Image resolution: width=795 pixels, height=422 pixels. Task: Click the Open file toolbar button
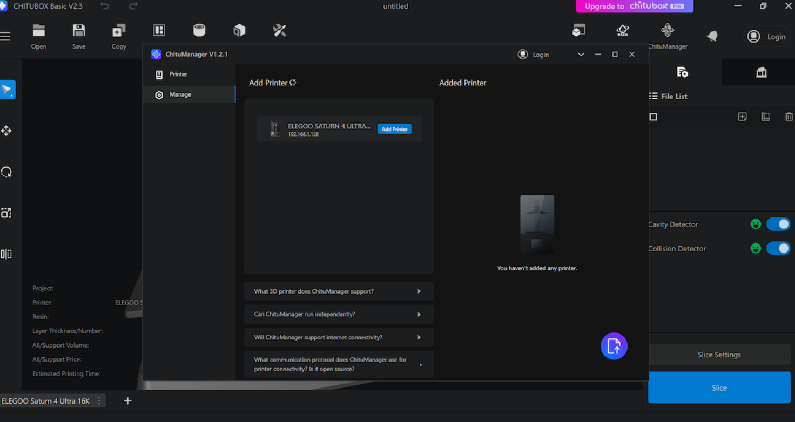point(39,36)
